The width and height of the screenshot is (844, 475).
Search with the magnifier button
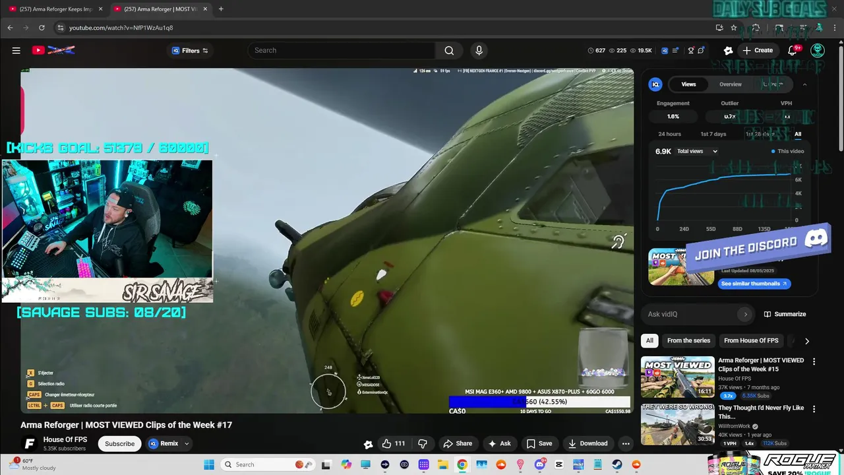point(449,50)
